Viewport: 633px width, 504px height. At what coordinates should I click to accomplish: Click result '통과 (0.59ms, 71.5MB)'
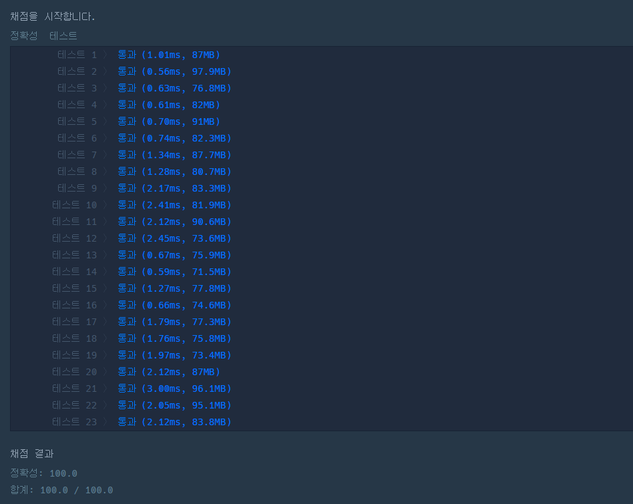[174, 272]
